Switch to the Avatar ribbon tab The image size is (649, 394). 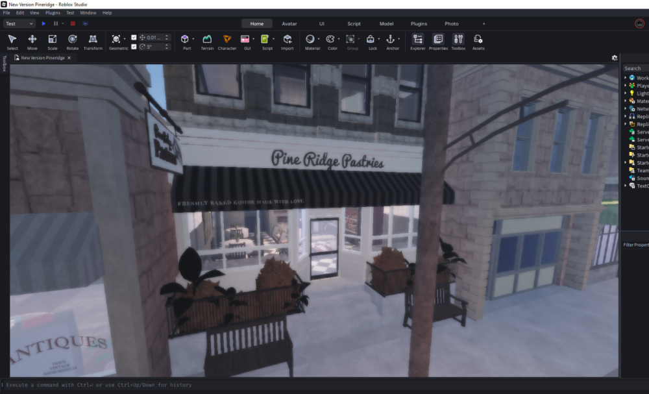coord(289,23)
